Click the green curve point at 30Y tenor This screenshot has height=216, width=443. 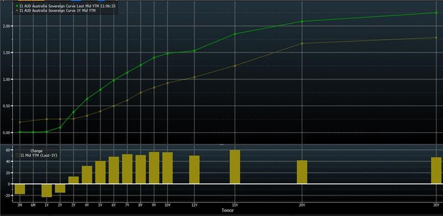pyautogui.click(x=436, y=13)
